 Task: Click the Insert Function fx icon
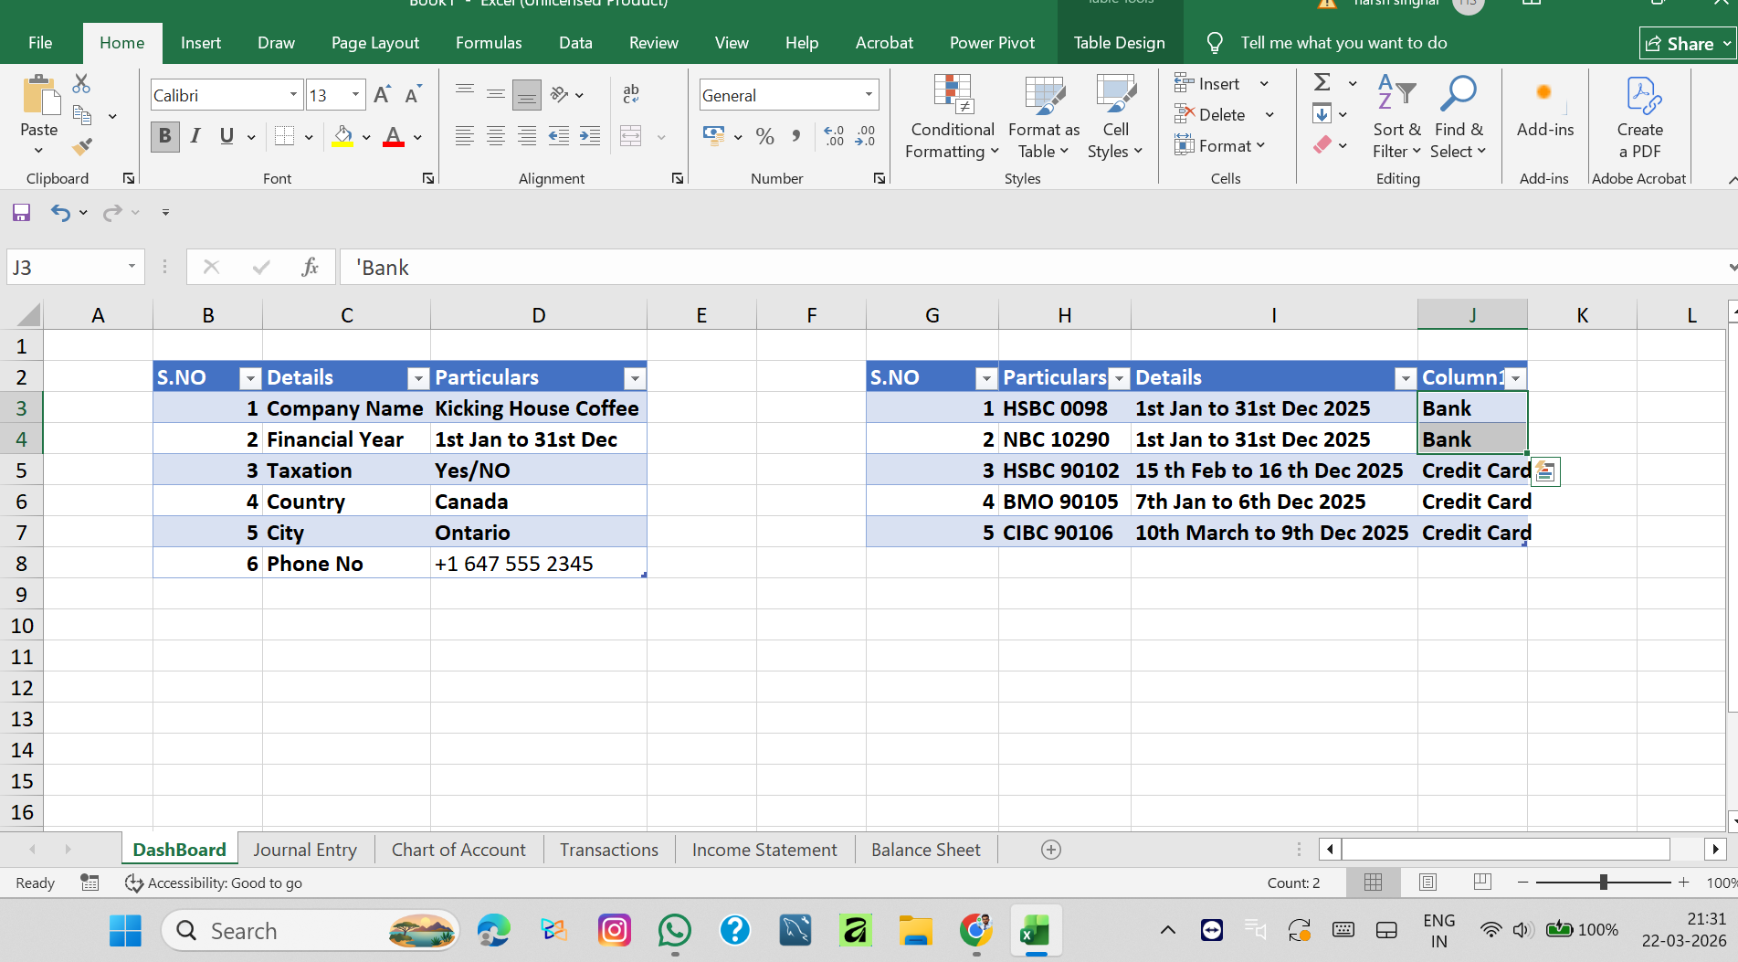tap(310, 267)
